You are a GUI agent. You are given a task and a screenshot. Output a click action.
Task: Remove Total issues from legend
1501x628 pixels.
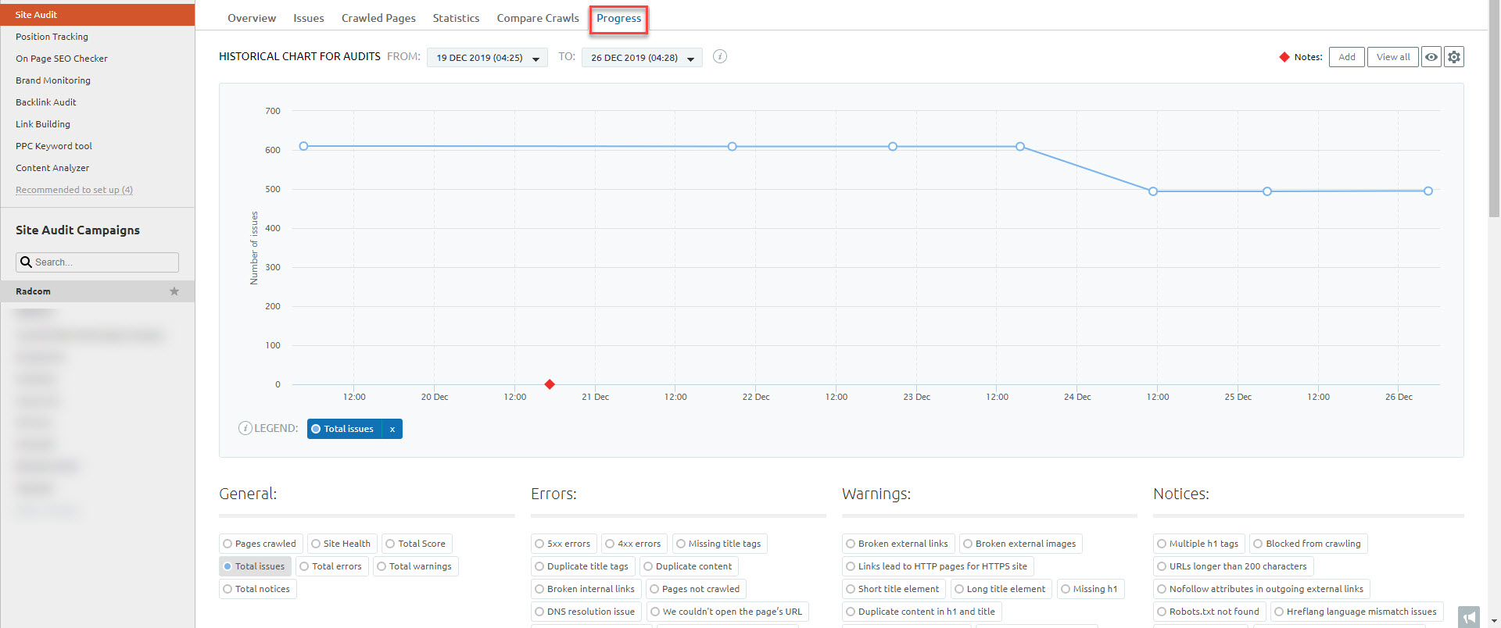[x=392, y=429]
